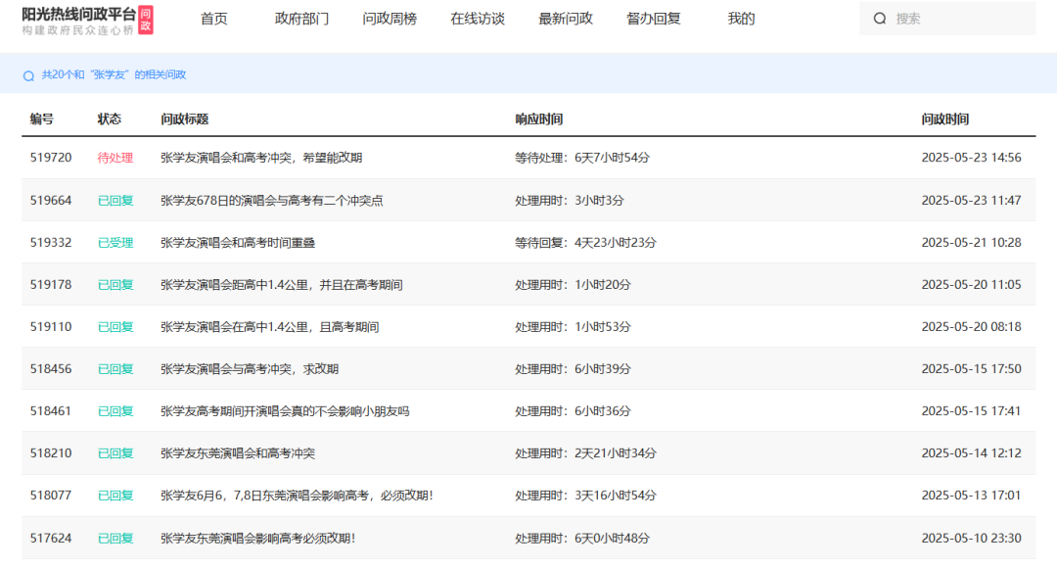Viewport: 1057px width, 568px height.
Task: Select inquiry number 518210
Action: coord(51,453)
